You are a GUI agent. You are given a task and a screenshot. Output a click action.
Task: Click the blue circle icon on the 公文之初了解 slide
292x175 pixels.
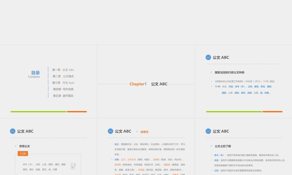208,131
